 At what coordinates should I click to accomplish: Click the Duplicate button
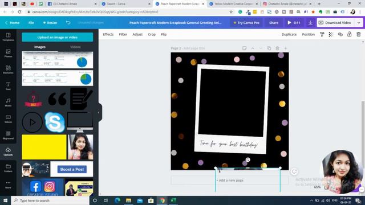coord(289,34)
